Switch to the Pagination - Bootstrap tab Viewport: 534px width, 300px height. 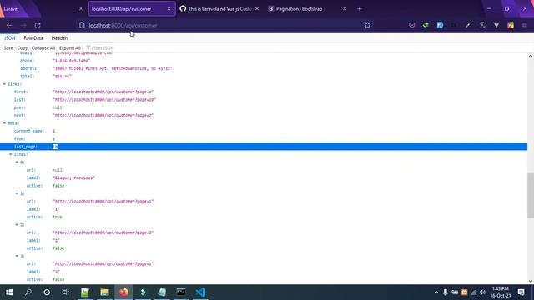click(x=307, y=9)
